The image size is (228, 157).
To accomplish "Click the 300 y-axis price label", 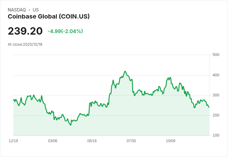I will tap(216, 95).
